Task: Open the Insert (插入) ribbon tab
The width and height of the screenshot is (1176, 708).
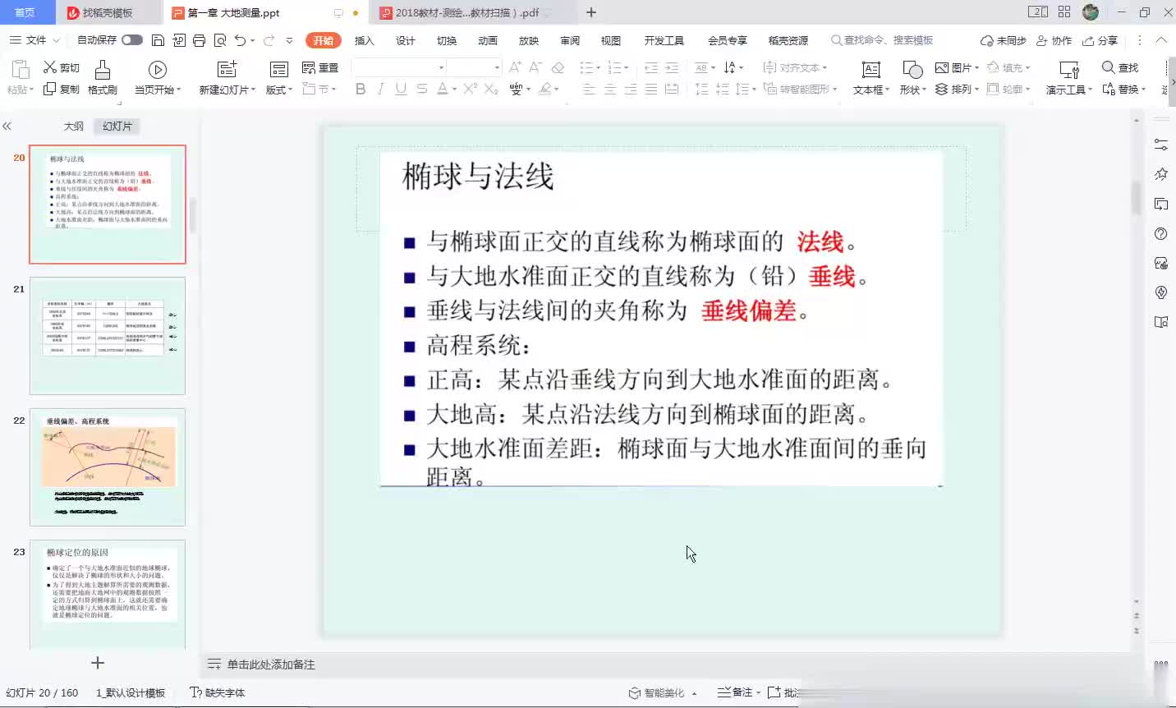Action: point(364,41)
